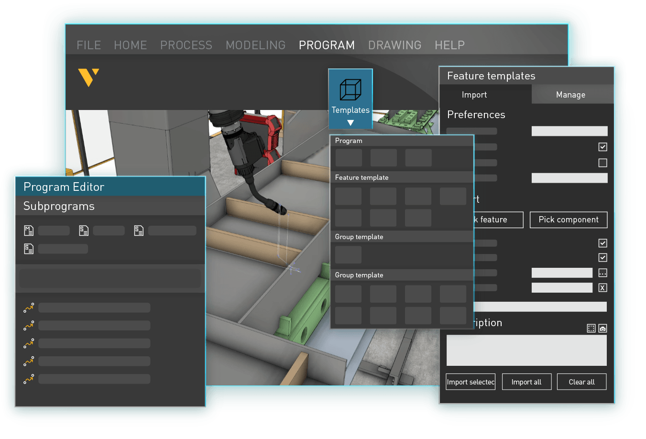
Task: Toggle the checkbox beside the browse field
Action: (602, 257)
